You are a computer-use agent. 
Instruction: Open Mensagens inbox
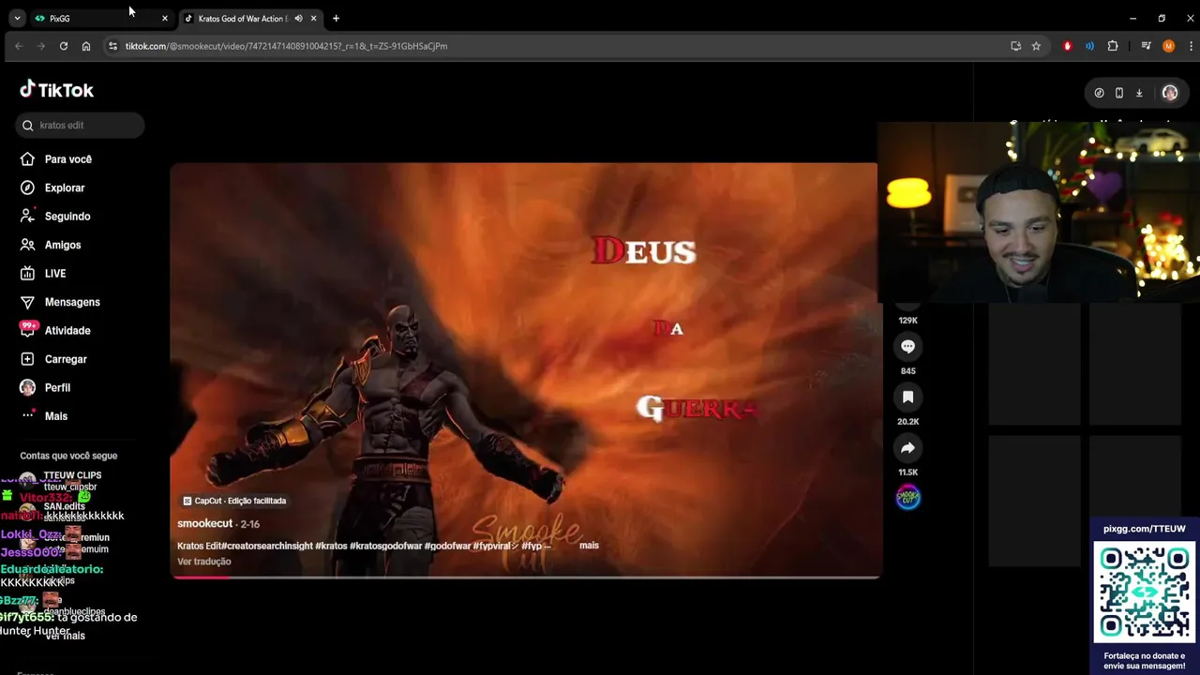60,302
